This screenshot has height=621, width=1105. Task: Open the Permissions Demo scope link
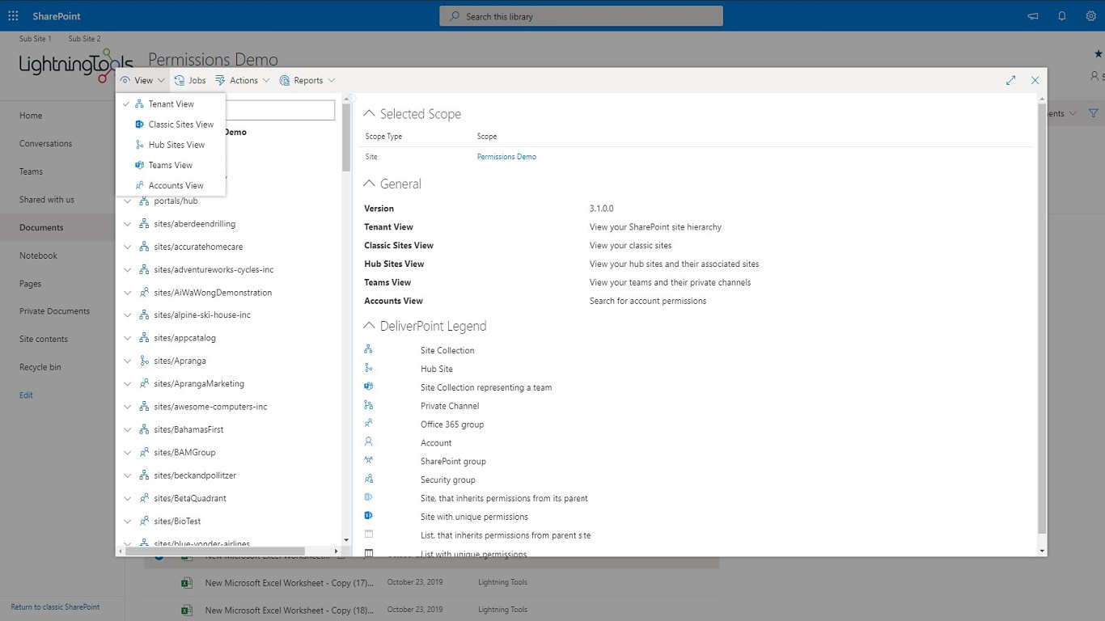tap(506, 157)
